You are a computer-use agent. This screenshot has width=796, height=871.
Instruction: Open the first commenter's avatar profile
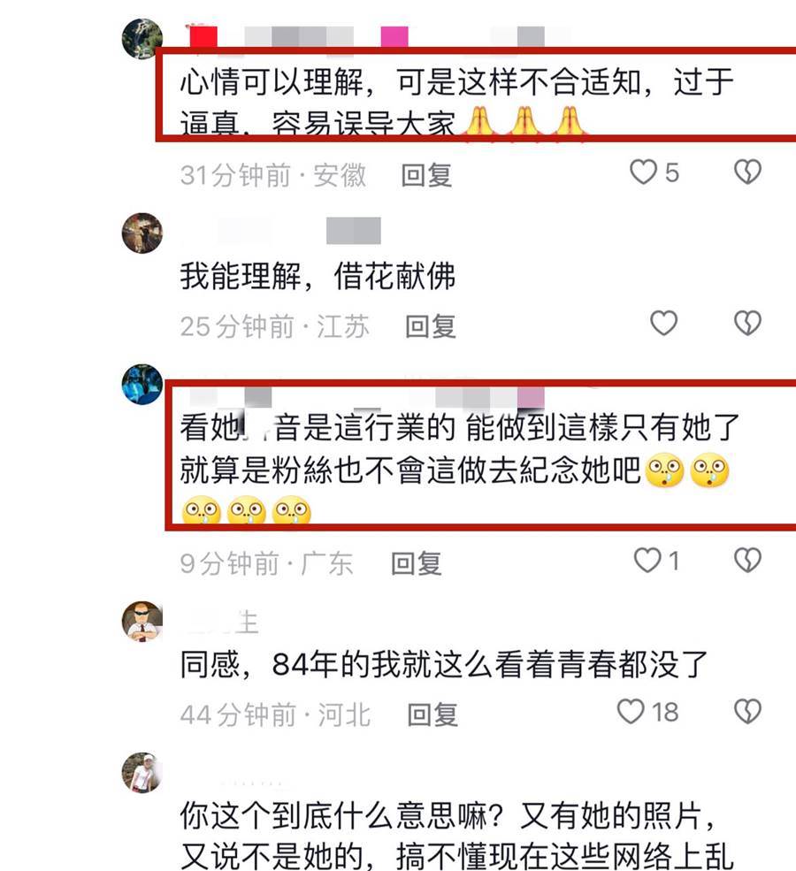pyautogui.click(x=142, y=39)
